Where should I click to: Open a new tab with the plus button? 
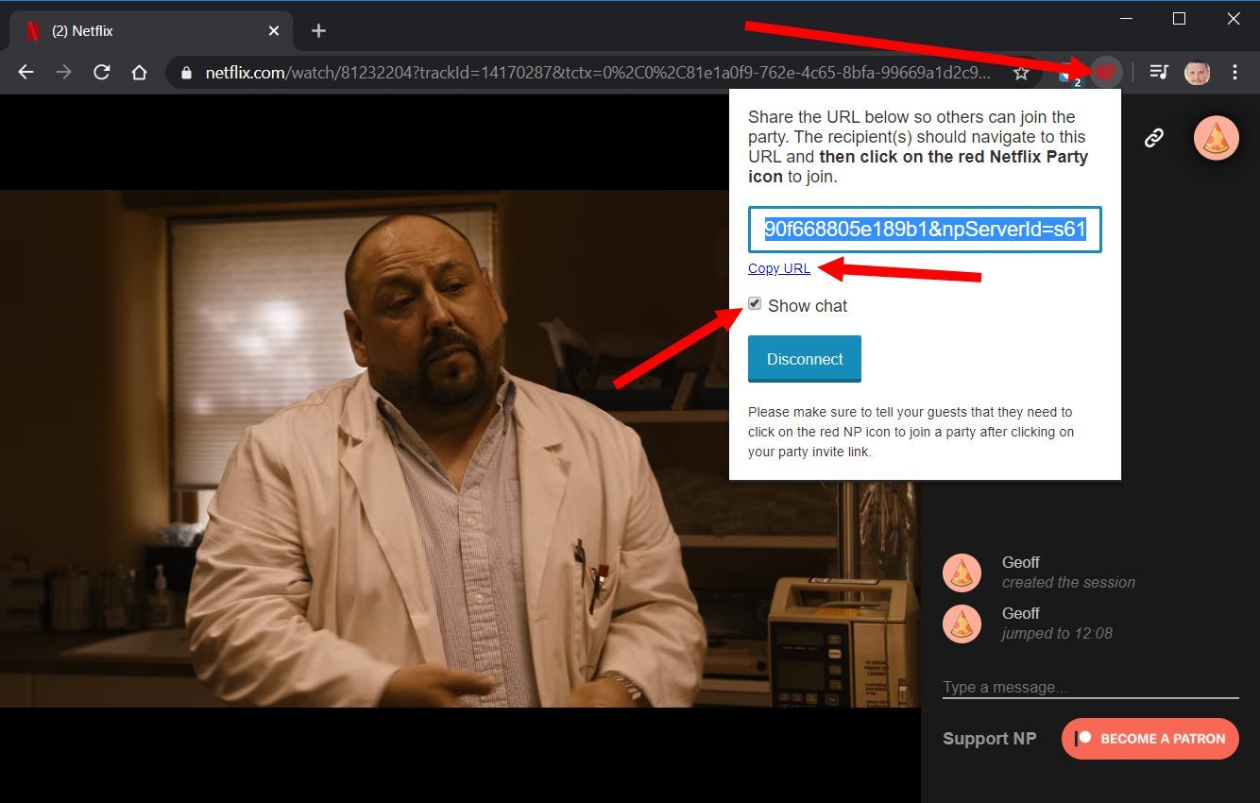[x=318, y=30]
